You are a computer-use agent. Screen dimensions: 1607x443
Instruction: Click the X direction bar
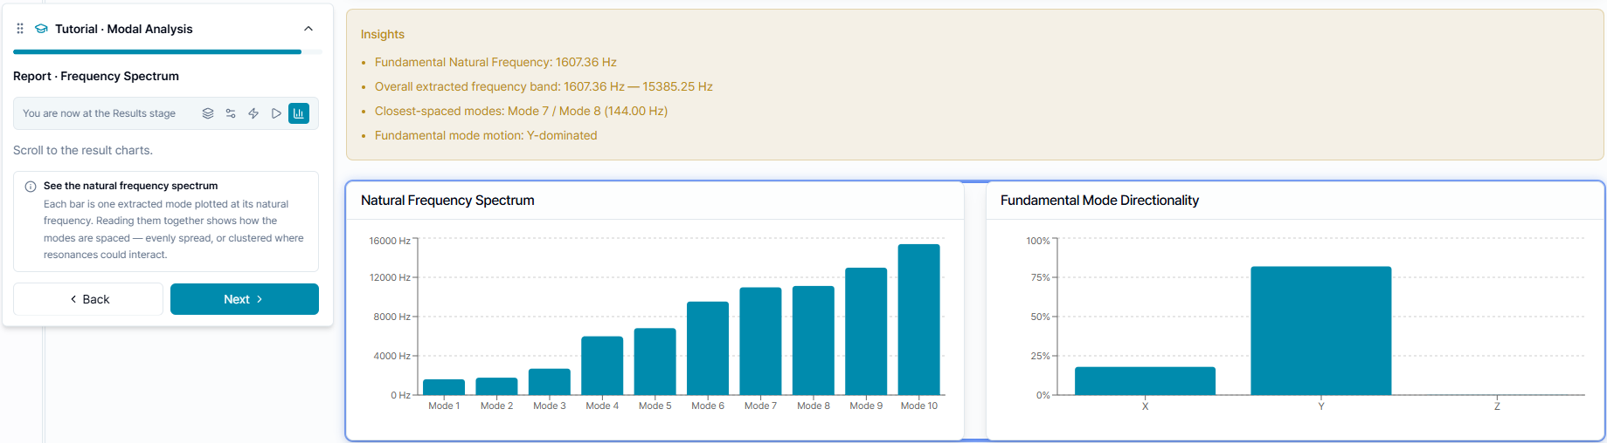1145,381
